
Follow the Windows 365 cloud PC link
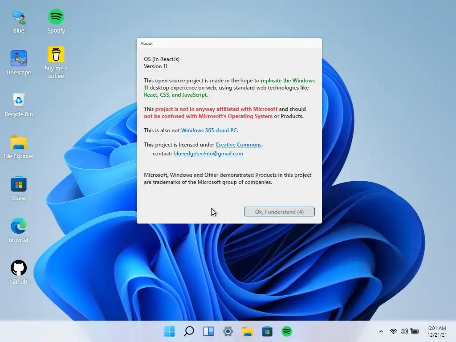[x=209, y=130]
